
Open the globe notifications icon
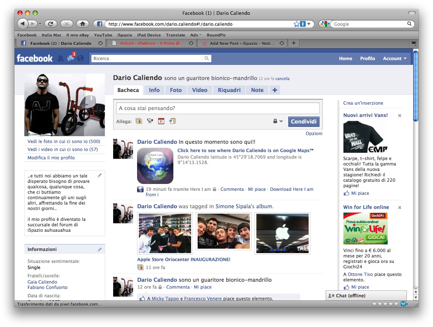click(x=81, y=58)
